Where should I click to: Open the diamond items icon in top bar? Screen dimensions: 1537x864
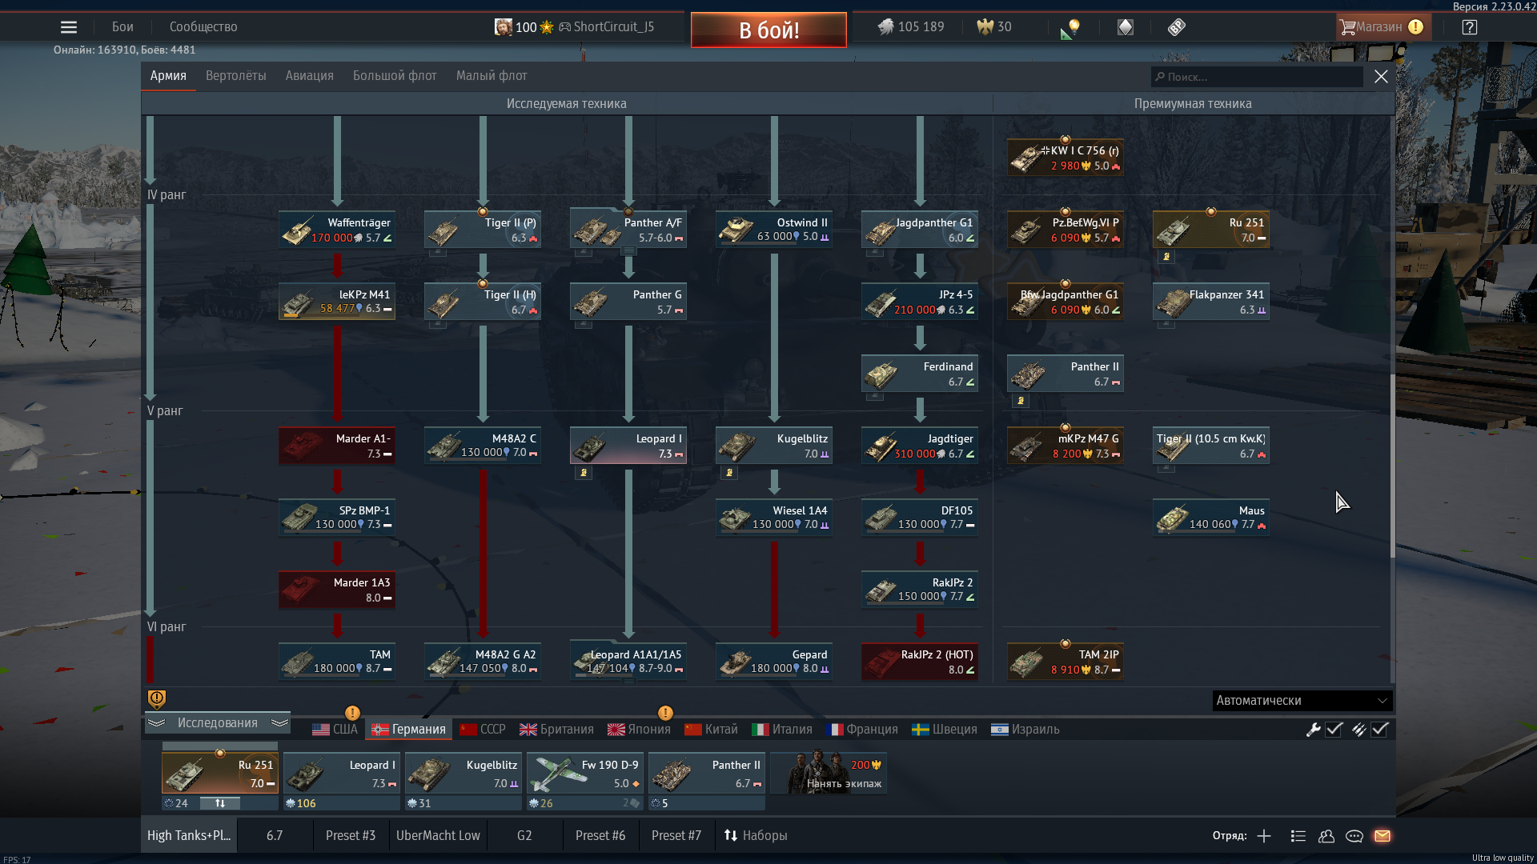(1126, 27)
